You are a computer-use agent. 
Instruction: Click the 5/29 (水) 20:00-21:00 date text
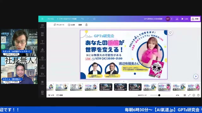109,59
